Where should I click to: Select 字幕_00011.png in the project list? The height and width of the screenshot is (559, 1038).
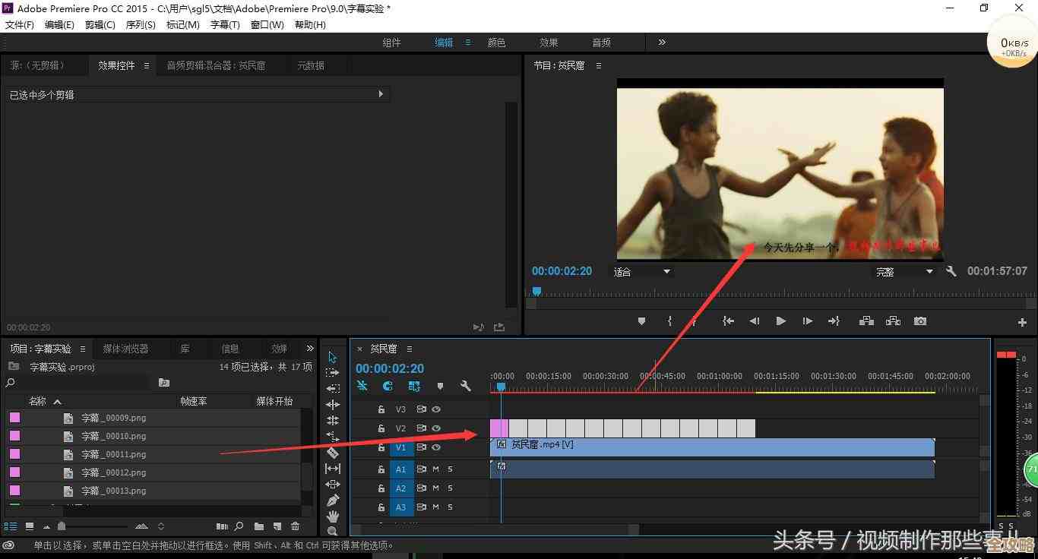114,454
